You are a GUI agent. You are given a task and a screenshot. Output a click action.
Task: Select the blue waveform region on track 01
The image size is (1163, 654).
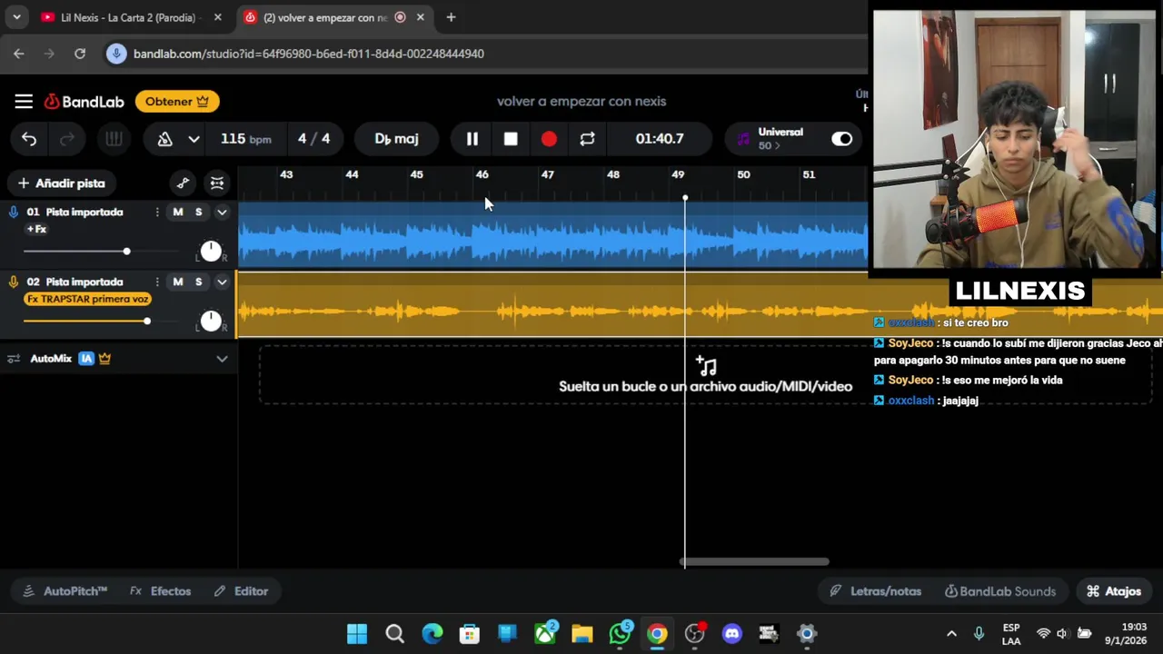click(x=552, y=234)
